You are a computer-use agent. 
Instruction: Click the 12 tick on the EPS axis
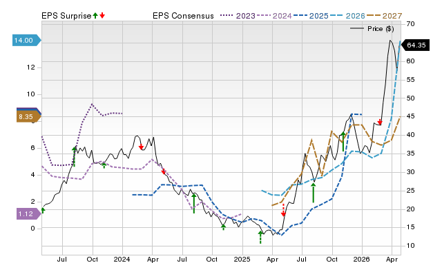(x=30, y=67)
